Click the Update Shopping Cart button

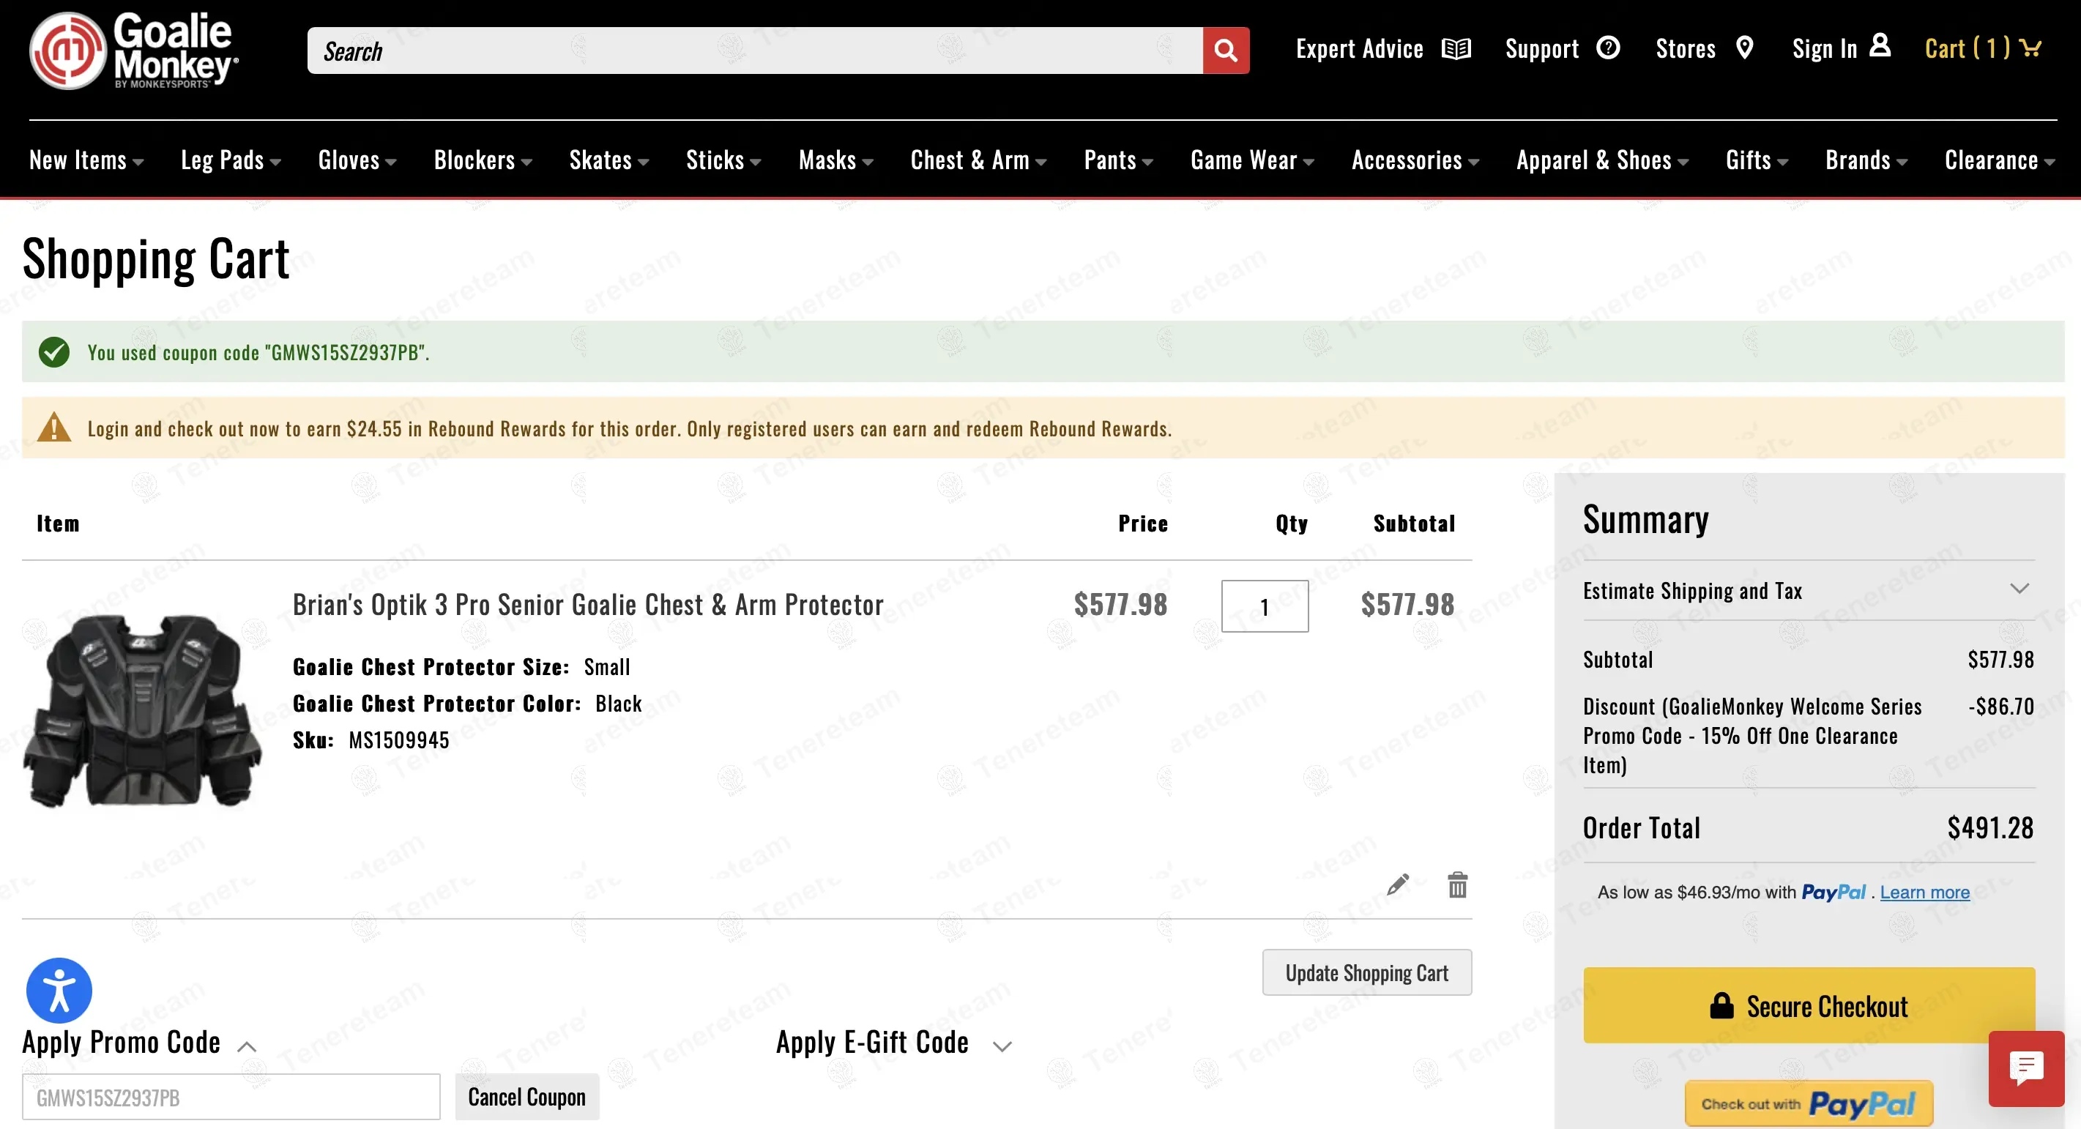[1367, 972]
